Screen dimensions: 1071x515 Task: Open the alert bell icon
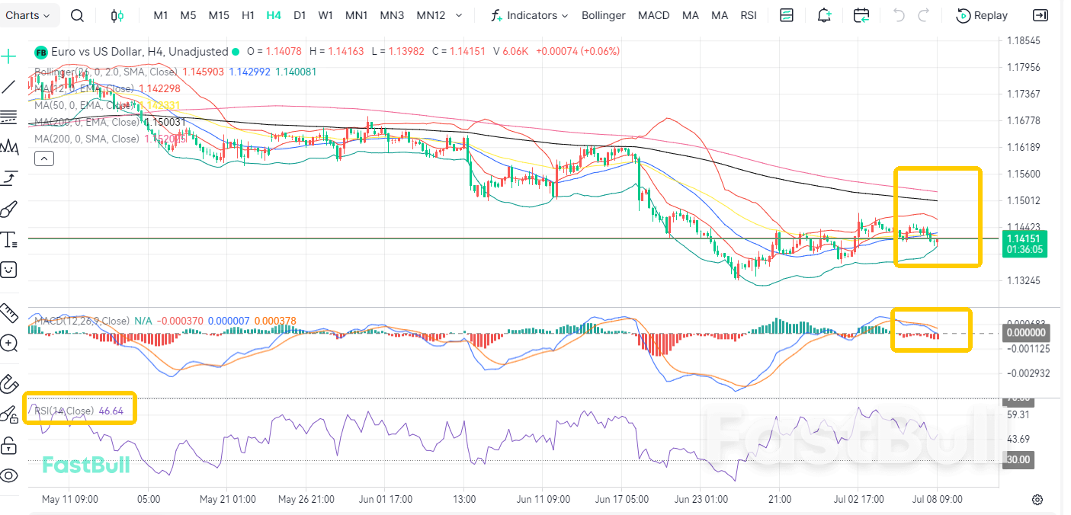(824, 15)
